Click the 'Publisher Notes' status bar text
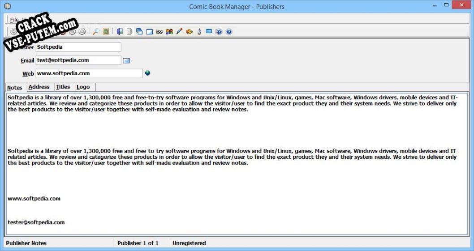The height and width of the screenshot is (251, 474). [26, 243]
